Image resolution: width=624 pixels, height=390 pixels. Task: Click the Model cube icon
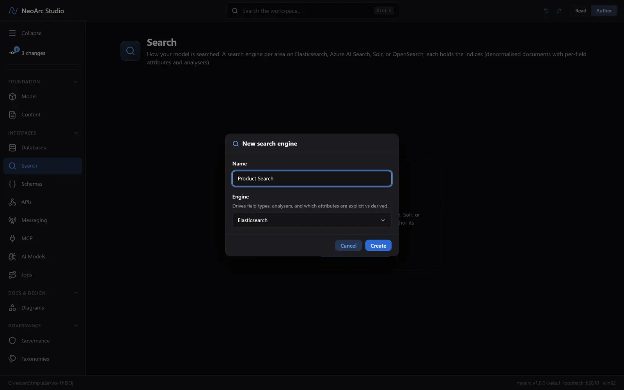click(x=12, y=96)
